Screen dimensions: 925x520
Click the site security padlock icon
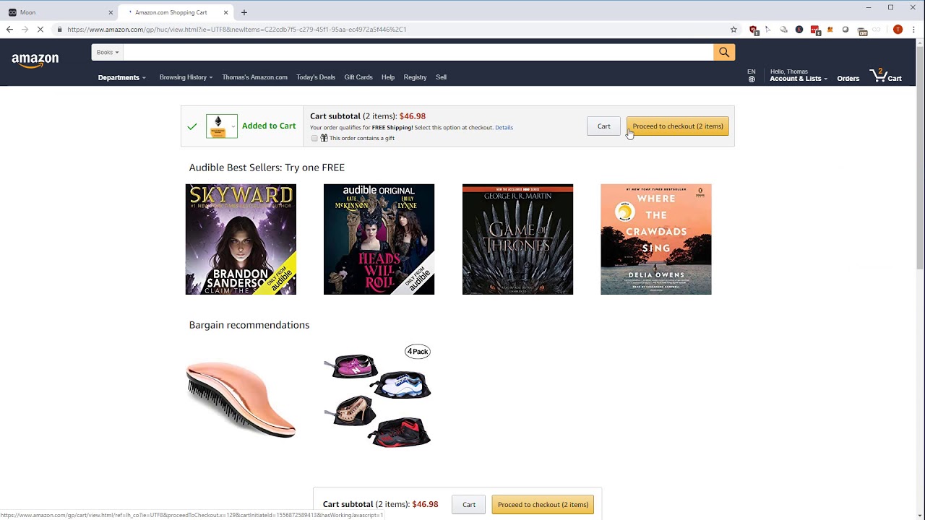click(59, 30)
